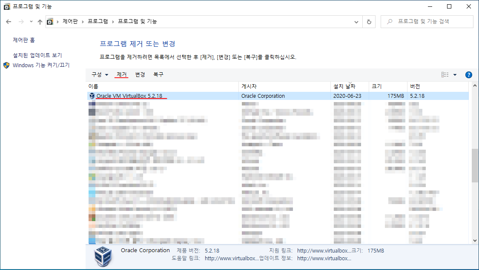Viewport: 479px width, 270px height.
Task: Sort by the 게시자 column header
Action: (285, 86)
